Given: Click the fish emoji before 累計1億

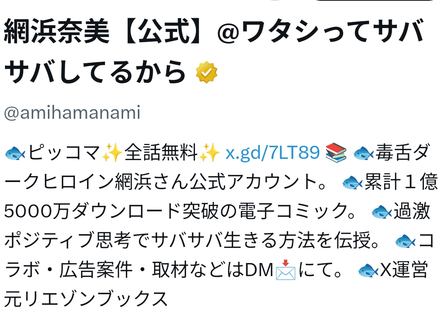Looking at the screenshot, I should 352,182.
